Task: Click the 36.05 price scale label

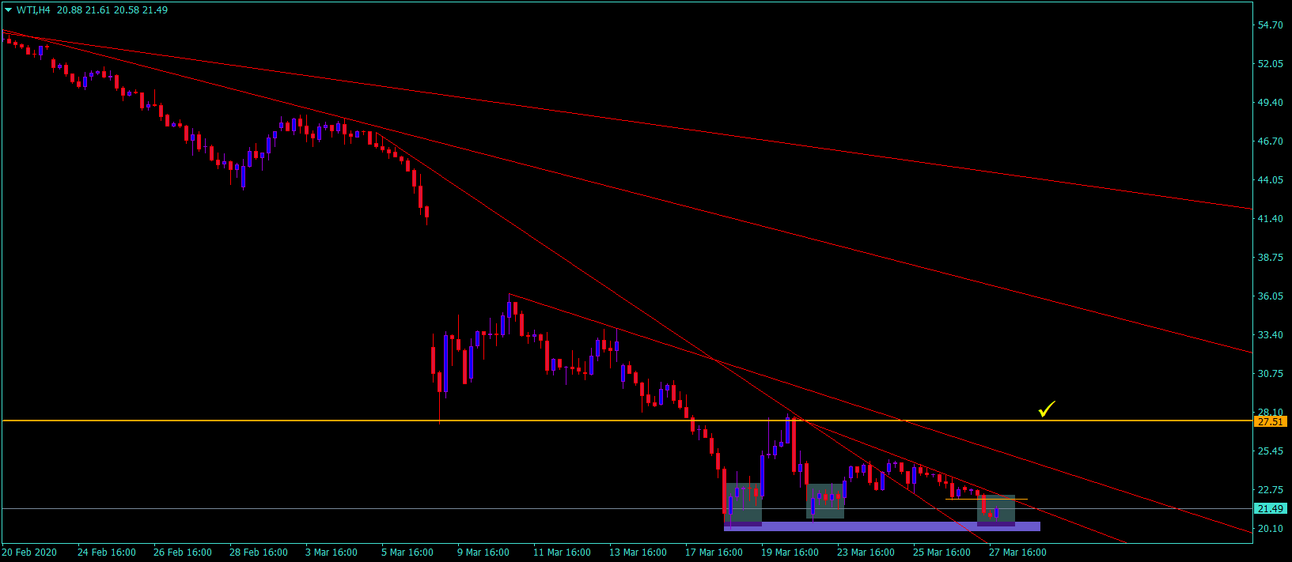Action: coord(1270,296)
